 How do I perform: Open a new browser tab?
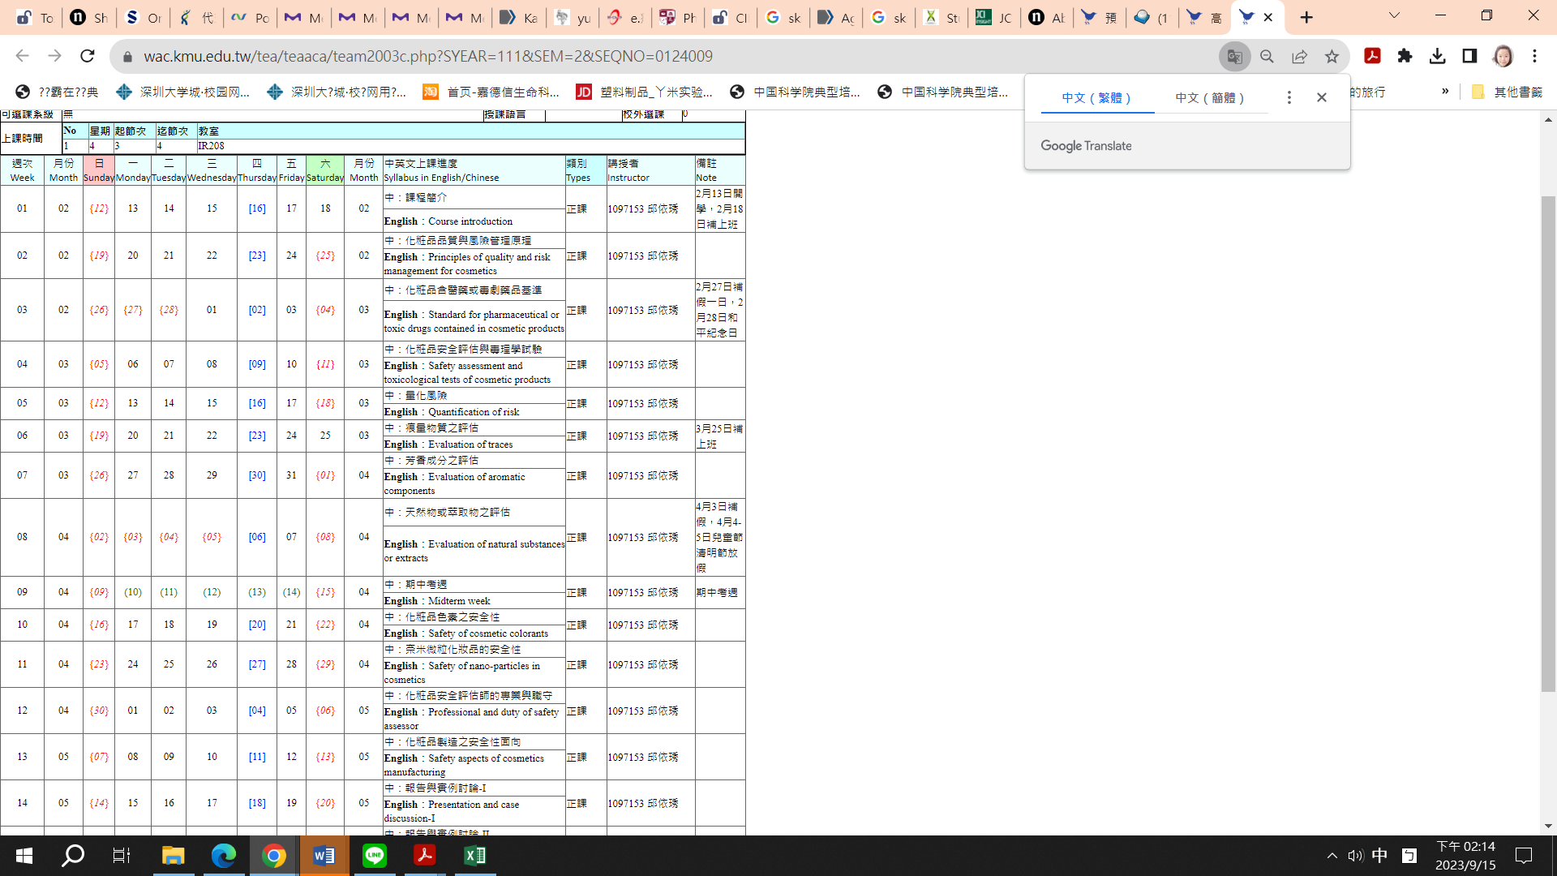tap(1306, 17)
